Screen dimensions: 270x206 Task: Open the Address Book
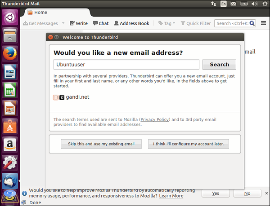(x=131, y=23)
